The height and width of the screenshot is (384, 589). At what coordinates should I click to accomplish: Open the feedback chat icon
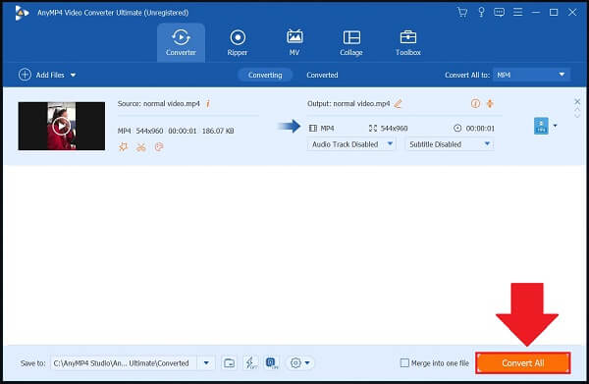pyautogui.click(x=500, y=13)
